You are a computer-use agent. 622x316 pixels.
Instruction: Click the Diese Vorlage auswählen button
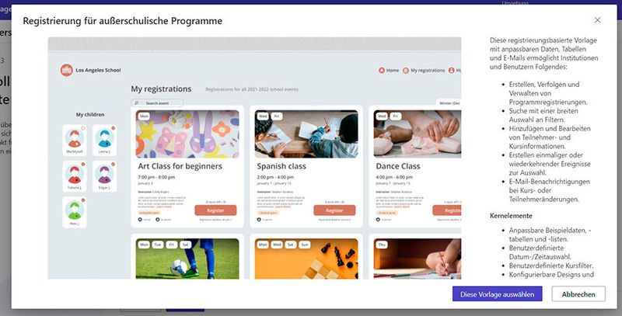(x=497, y=294)
